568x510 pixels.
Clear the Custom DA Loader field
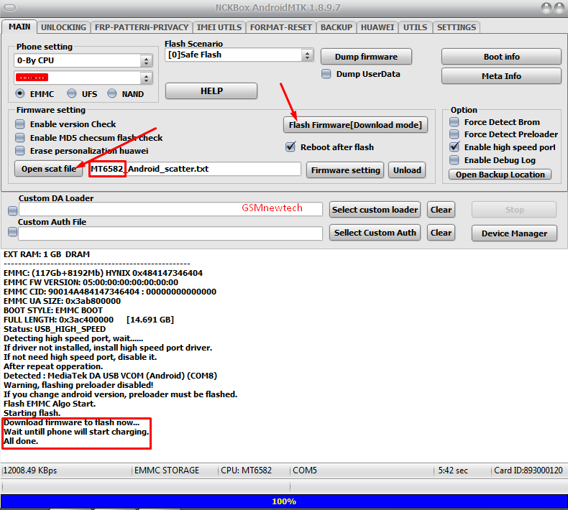pos(441,210)
